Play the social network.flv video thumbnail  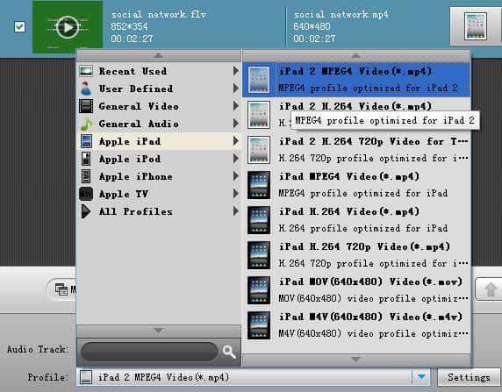[x=68, y=27]
